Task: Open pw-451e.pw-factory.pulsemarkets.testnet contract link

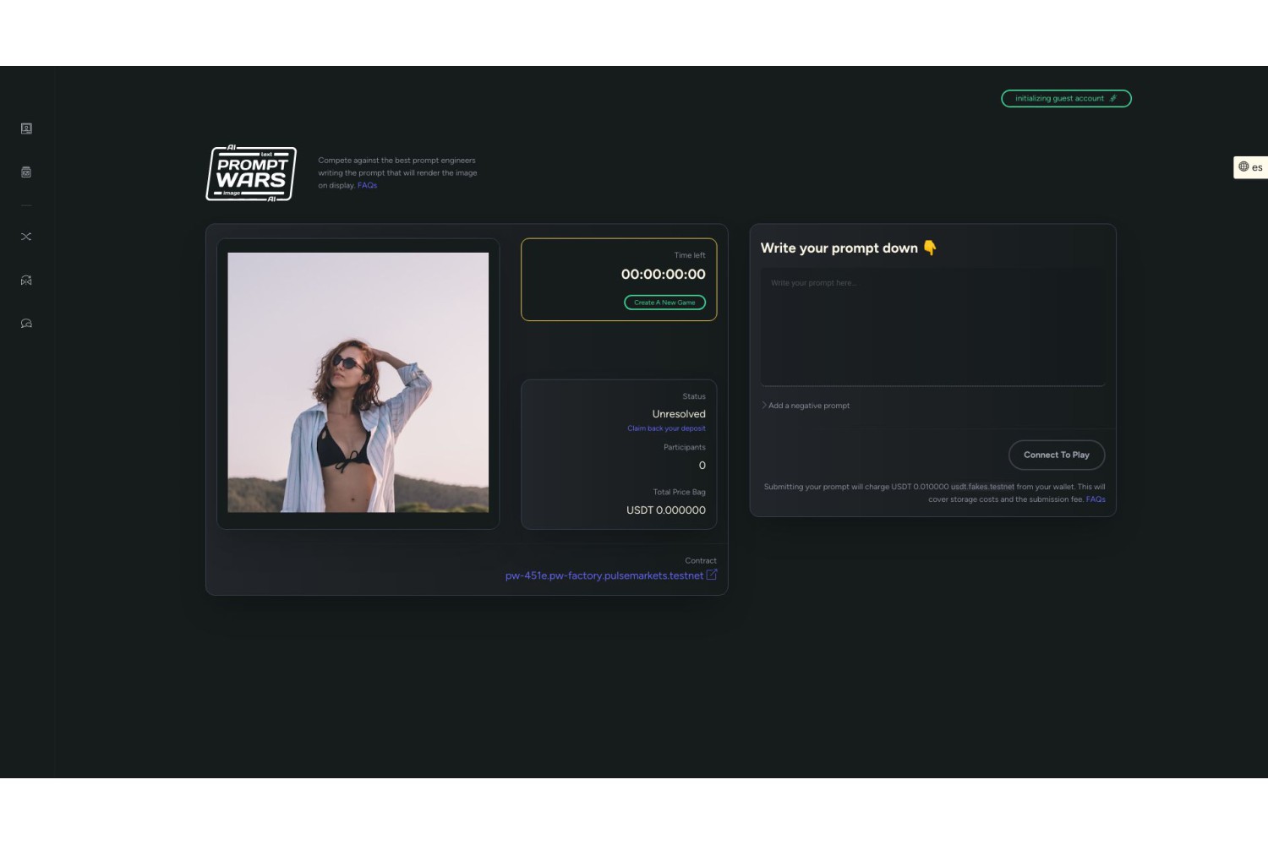Action: tap(604, 575)
